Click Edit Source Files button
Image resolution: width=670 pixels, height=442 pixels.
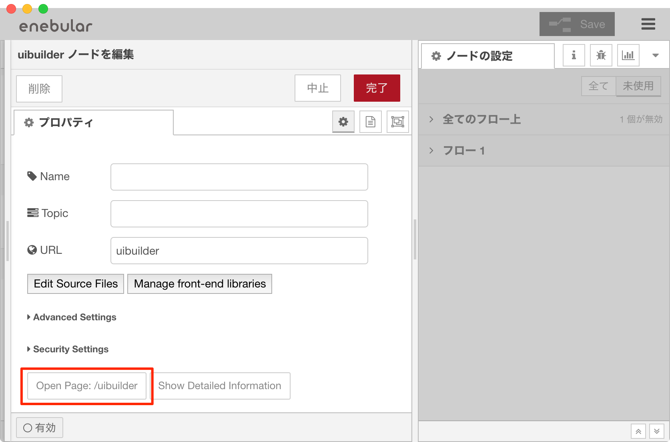pos(76,284)
